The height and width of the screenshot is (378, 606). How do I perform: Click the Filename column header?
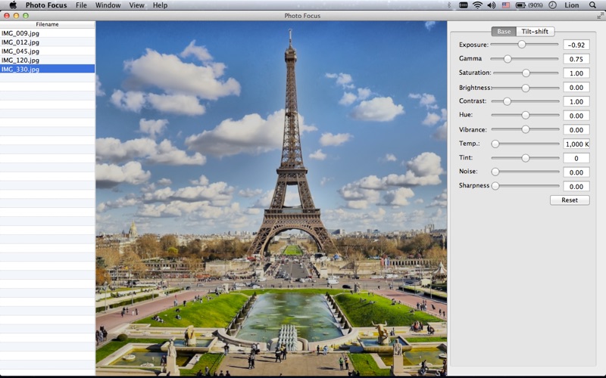point(47,24)
